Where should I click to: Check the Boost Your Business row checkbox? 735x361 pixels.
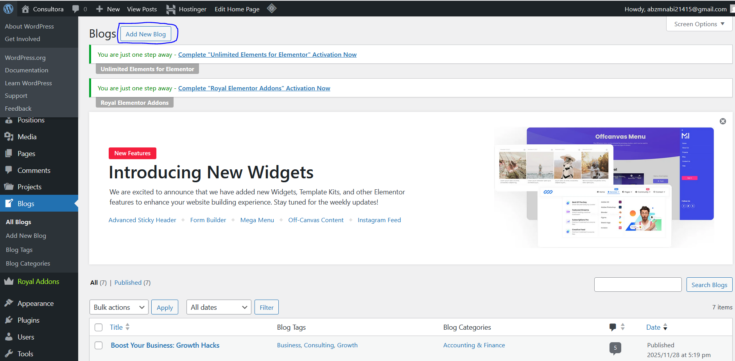pos(99,345)
